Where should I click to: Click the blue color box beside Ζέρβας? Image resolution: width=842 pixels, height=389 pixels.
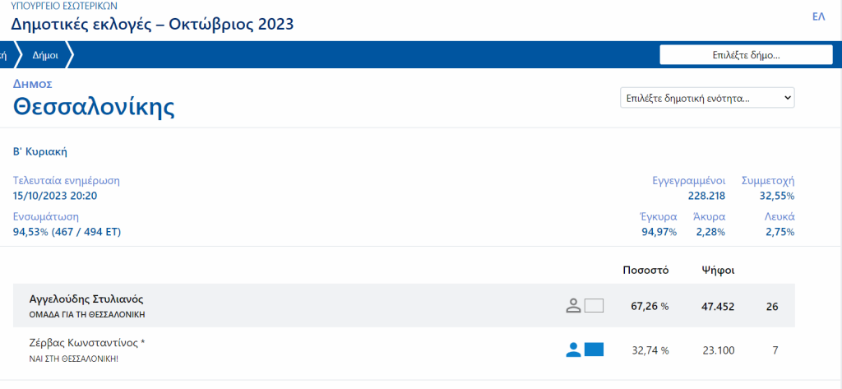(594, 350)
